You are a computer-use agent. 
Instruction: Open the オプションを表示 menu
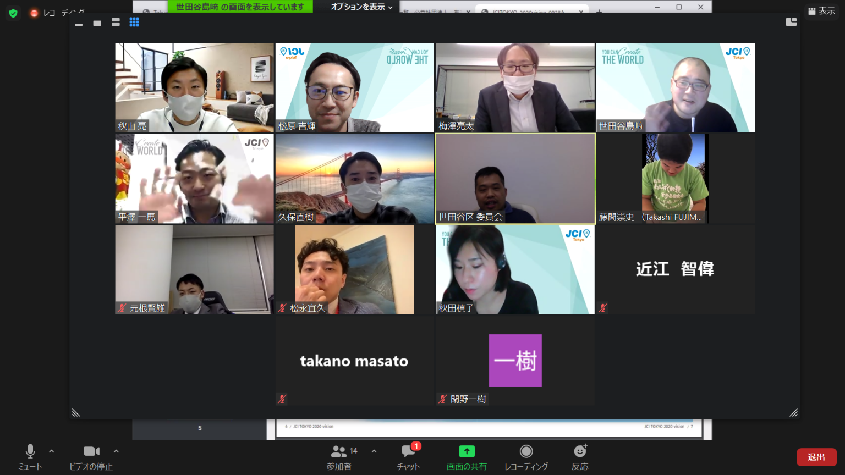tap(362, 7)
